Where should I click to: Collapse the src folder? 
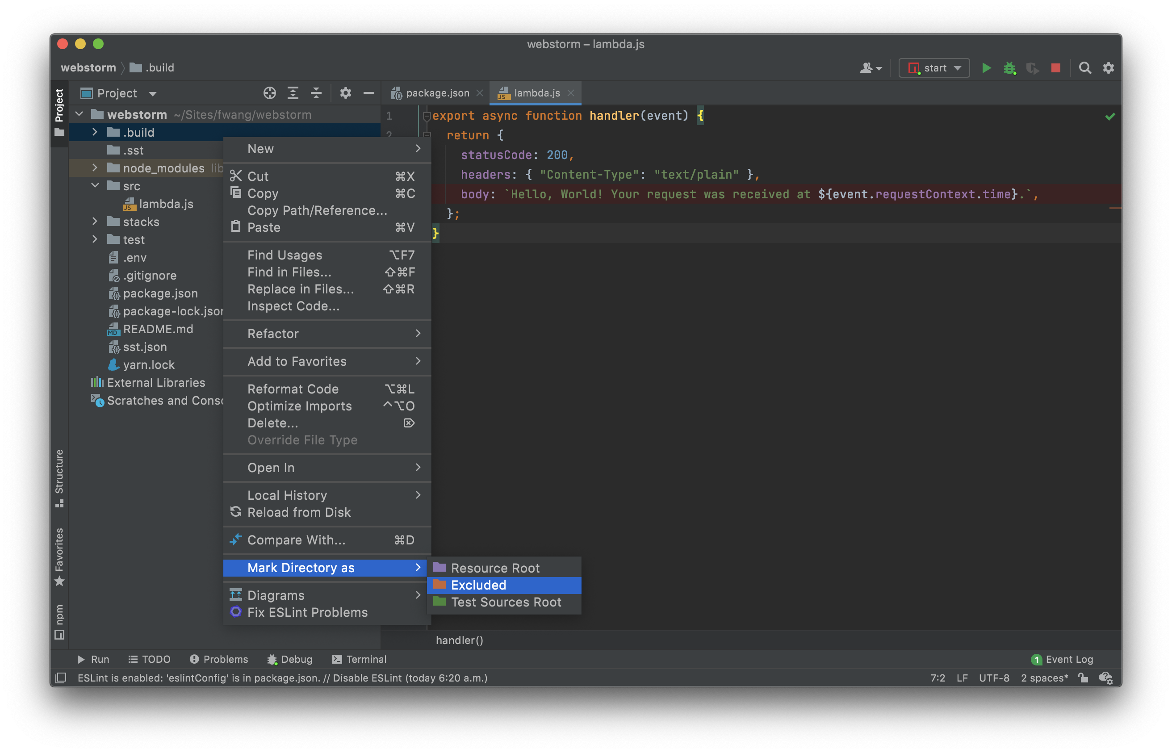point(95,186)
